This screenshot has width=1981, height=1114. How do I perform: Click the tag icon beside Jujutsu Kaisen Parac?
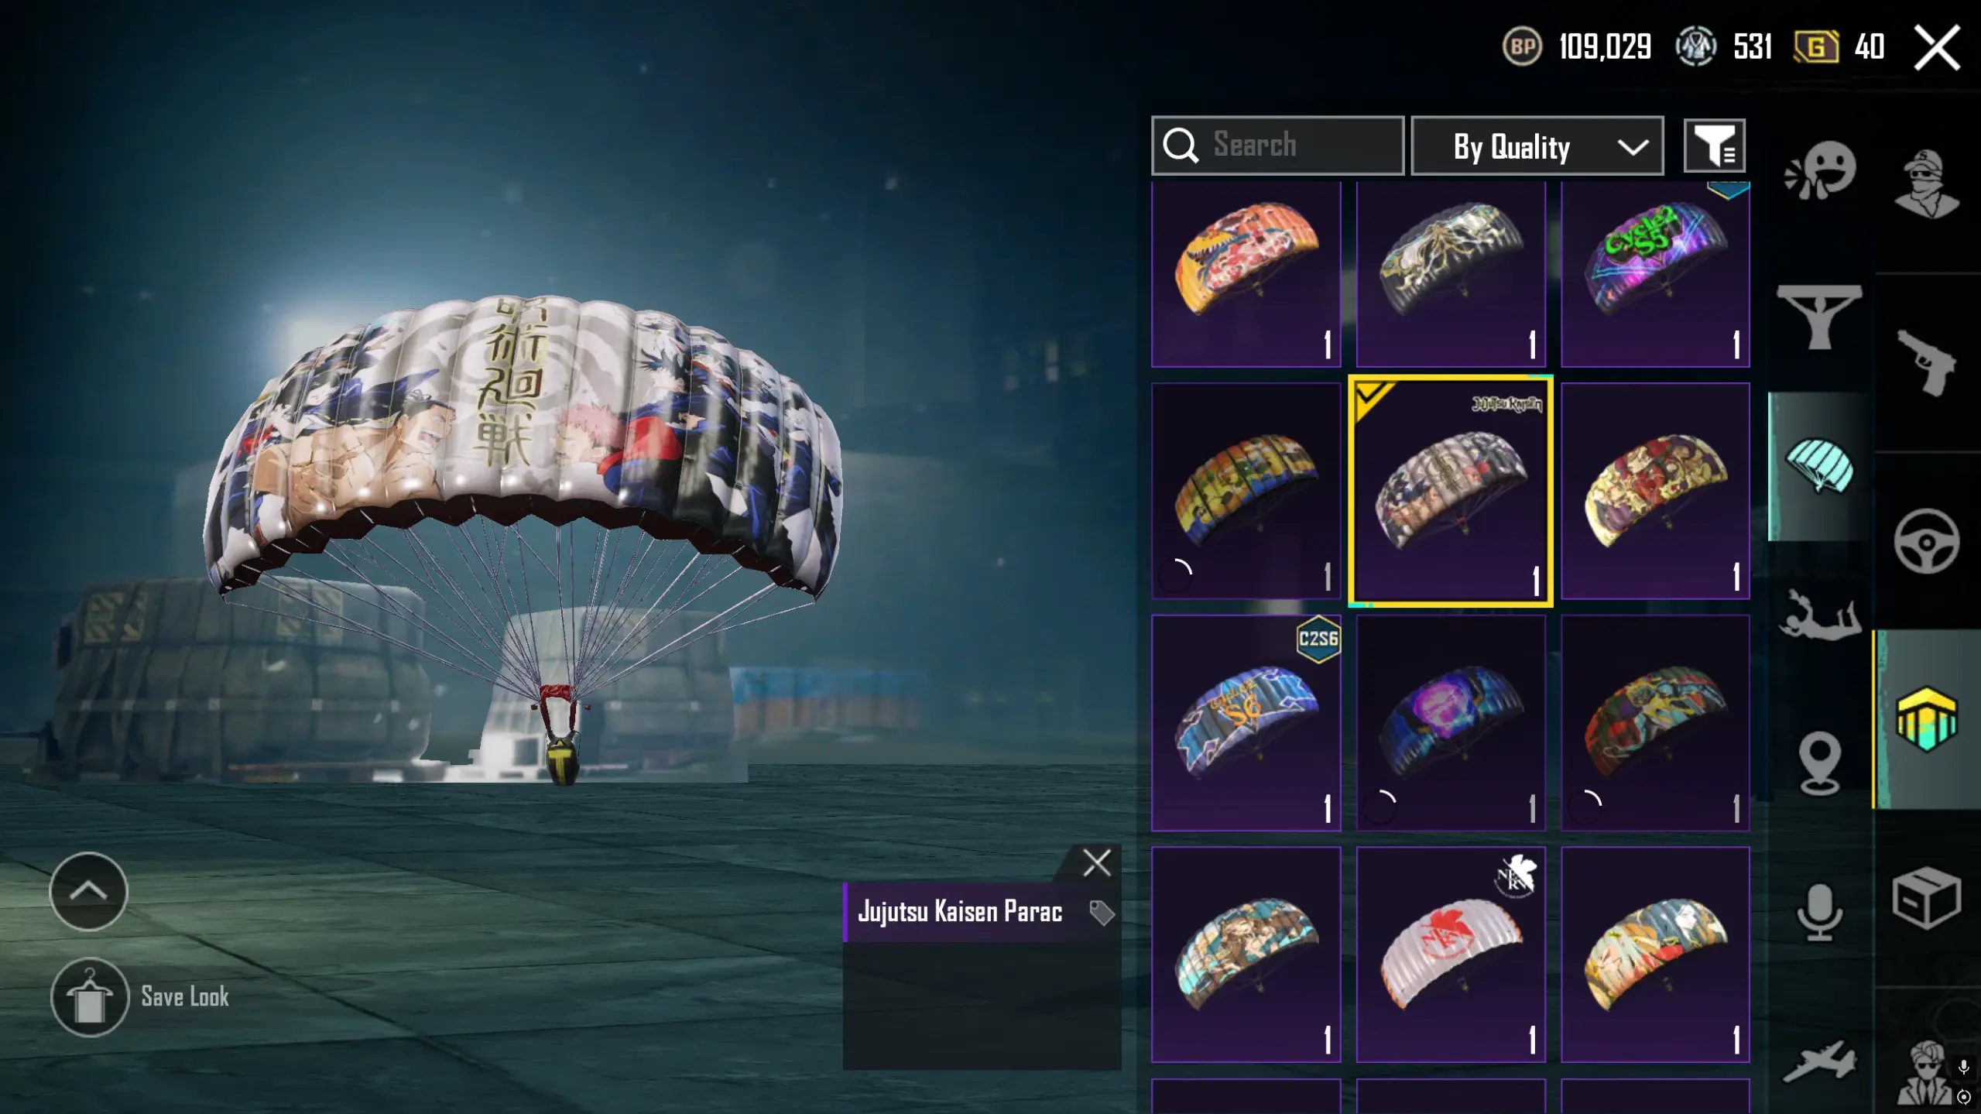pos(1101,912)
